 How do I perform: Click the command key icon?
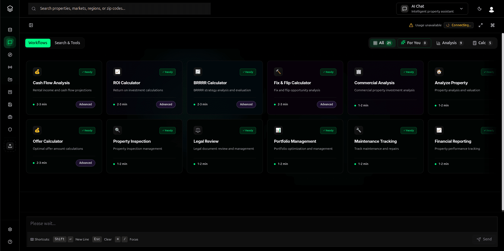click(493, 25)
